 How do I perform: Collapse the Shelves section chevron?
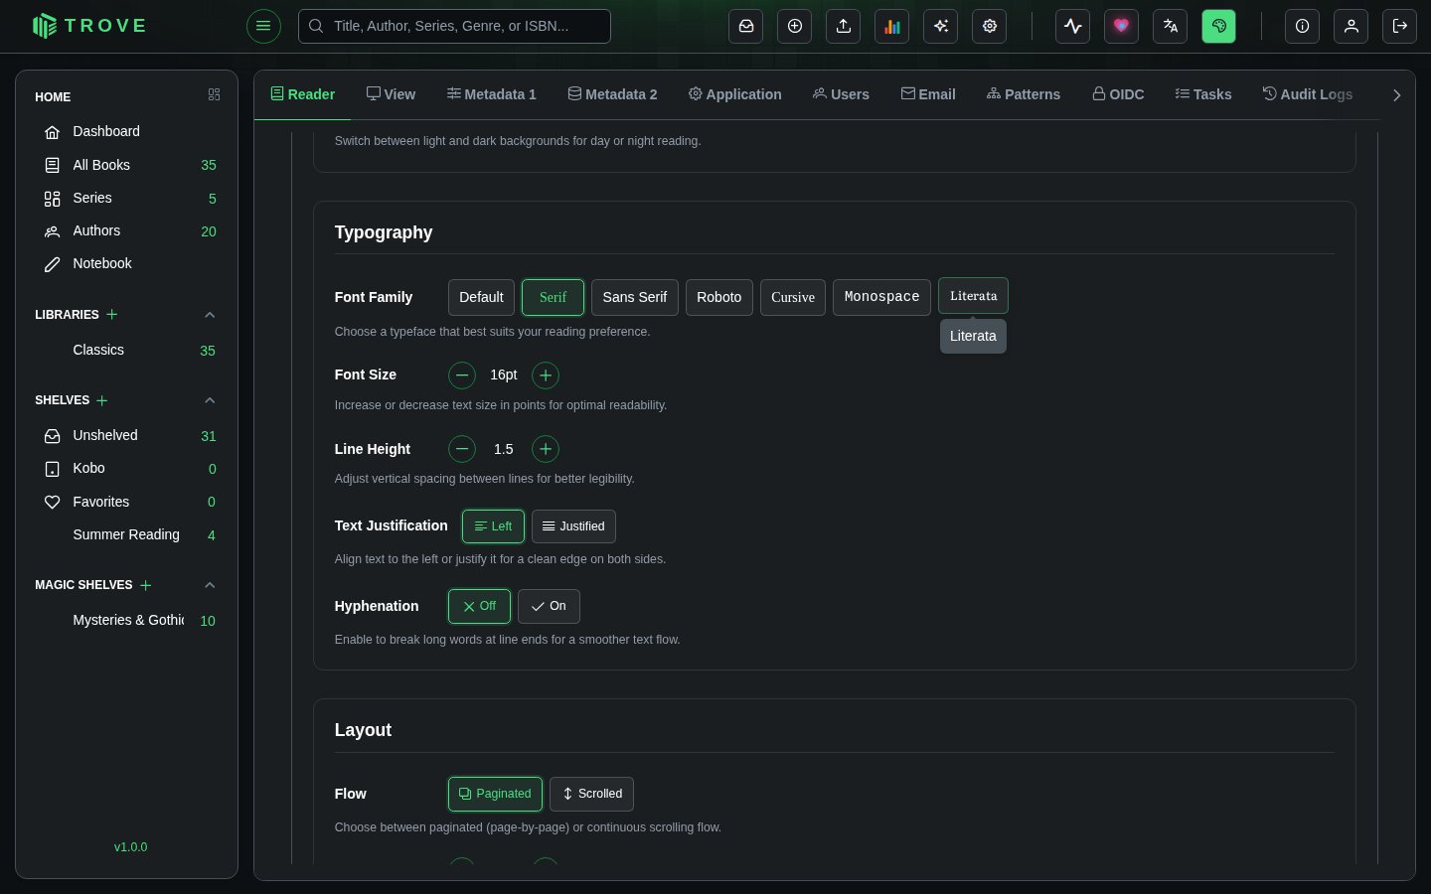[210, 400]
